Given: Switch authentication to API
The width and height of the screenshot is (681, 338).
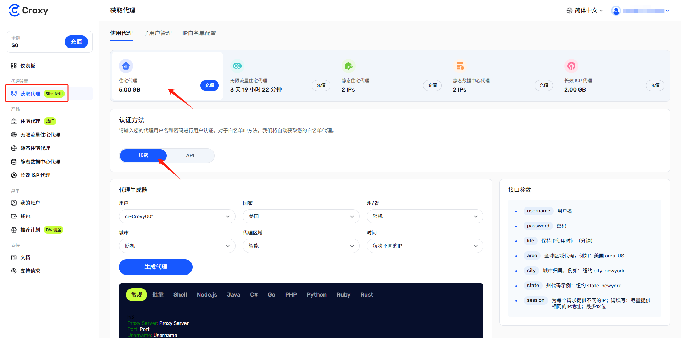Looking at the screenshot, I should [x=190, y=155].
